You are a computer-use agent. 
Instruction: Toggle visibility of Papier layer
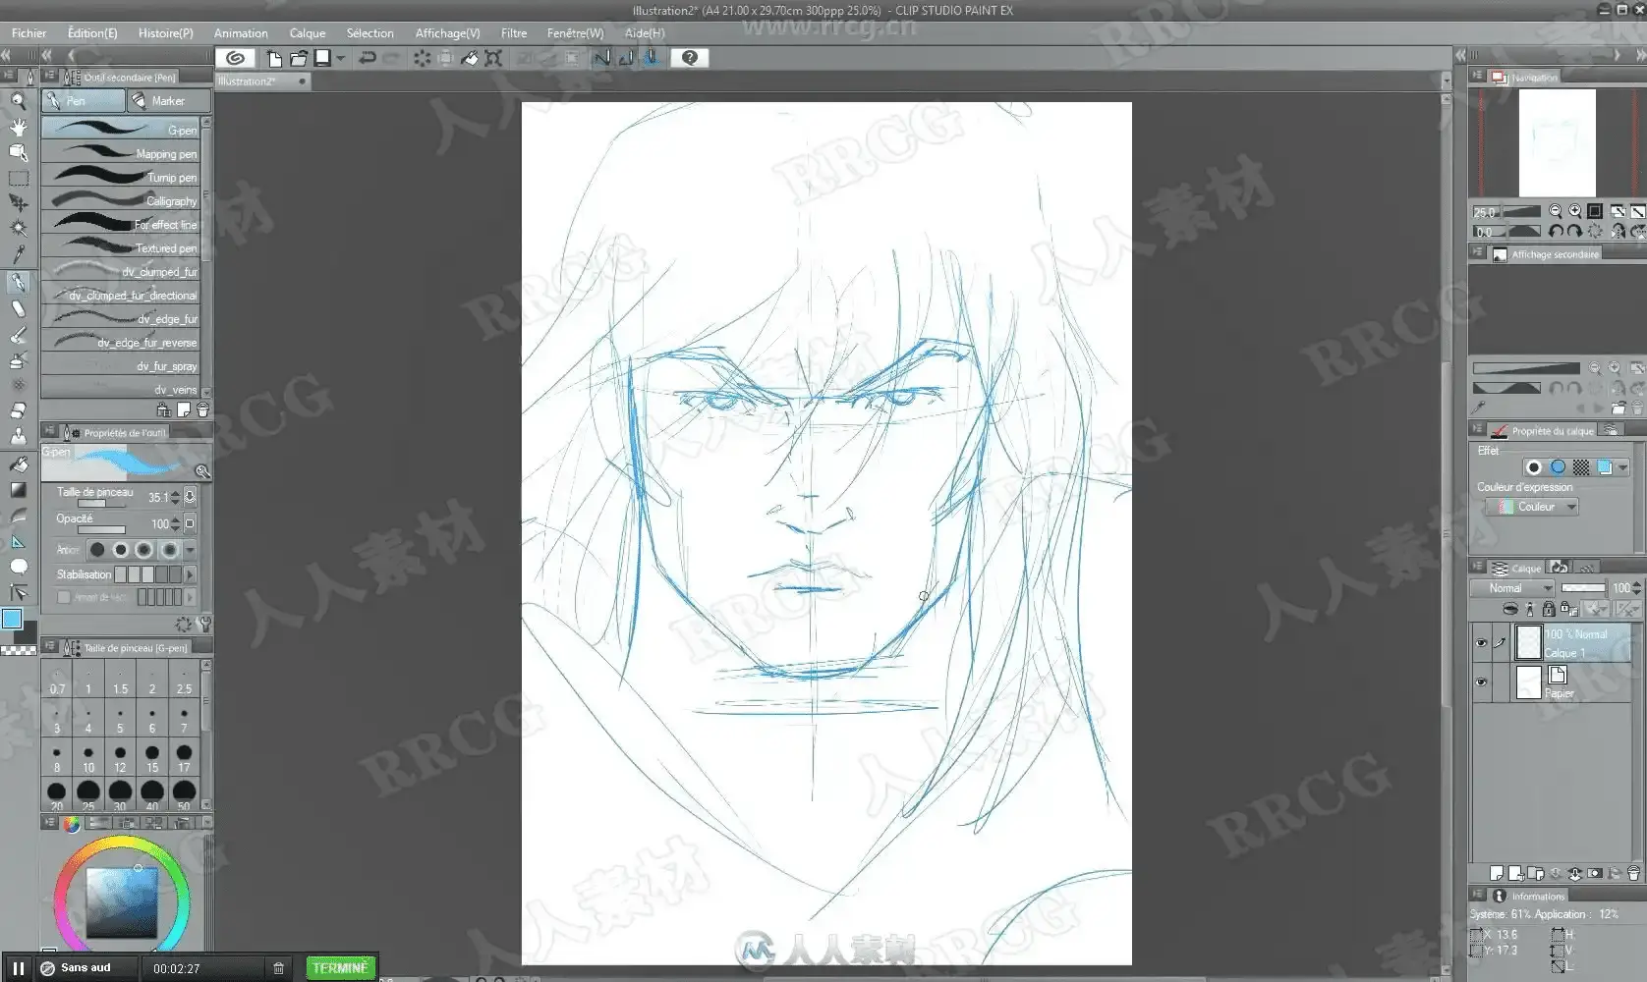1481,682
